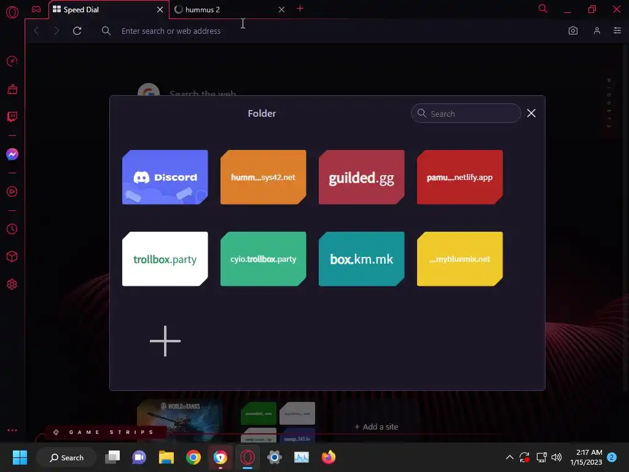This screenshot has height=472, width=629.
Task: Open the Opera menu logo
Action: pyautogui.click(x=12, y=12)
